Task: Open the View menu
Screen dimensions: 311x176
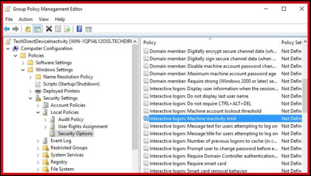Action: click(x=44, y=19)
